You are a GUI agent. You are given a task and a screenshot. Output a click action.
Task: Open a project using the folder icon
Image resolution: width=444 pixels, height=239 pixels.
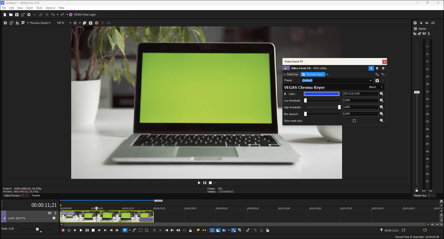click(x=11, y=14)
